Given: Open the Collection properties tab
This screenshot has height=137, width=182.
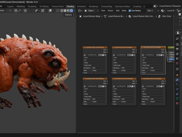Looking at the screenshot, I should click(x=177, y=69).
